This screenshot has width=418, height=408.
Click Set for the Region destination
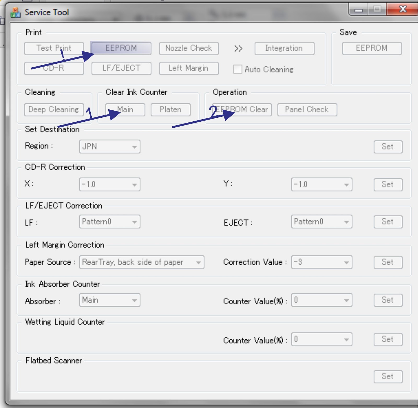388,146
